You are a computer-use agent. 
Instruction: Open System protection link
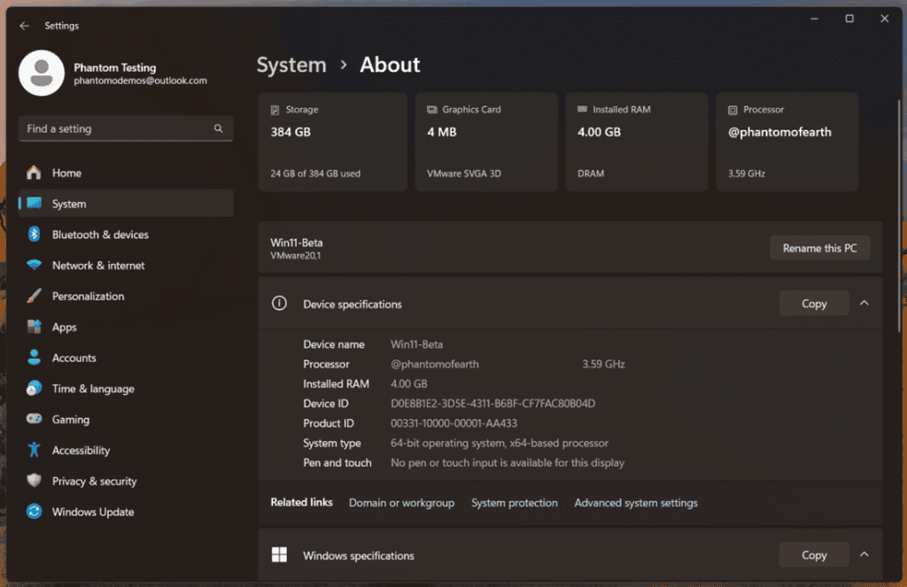click(x=515, y=503)
